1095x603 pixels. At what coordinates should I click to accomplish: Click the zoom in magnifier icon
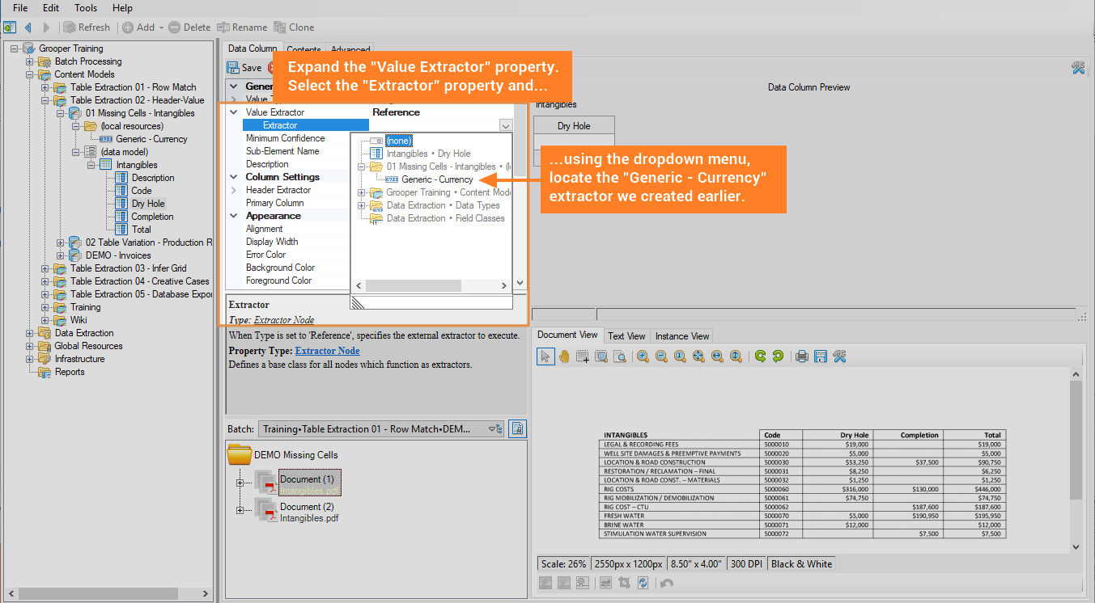click(643, 356)
